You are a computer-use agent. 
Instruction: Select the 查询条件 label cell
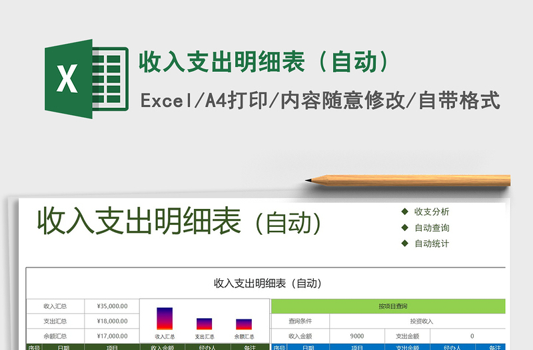[300, 321]
